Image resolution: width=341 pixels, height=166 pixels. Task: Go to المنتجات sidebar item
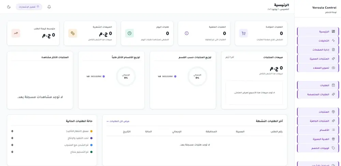[x=318, y=112]
